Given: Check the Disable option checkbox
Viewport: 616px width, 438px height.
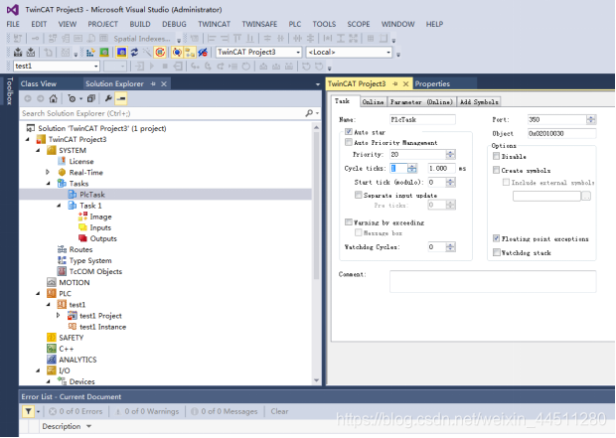Looking at the screenshot, I should pos(496,156).
